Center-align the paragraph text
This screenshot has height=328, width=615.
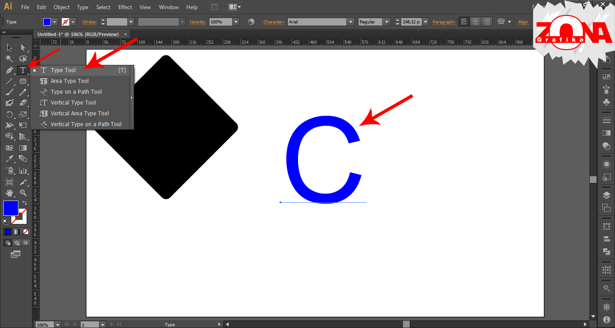[x=475, y=22]
